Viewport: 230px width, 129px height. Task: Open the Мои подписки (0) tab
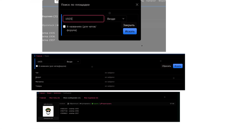click(x=91, y=98)
